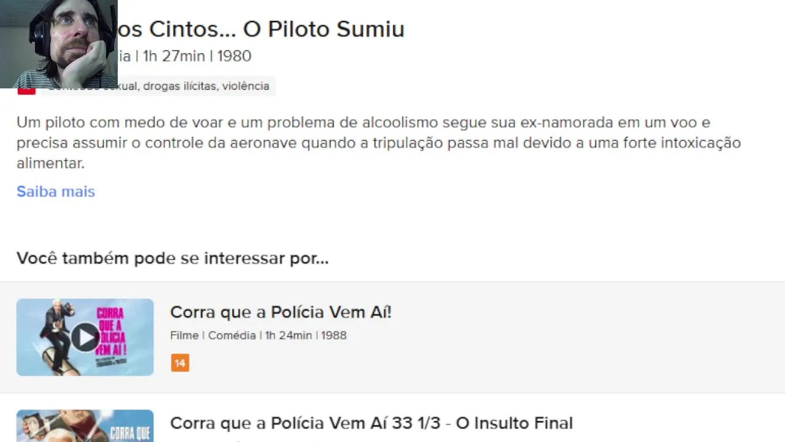The image size is (785, 442).
Task: Click the 1h 24min duration of first recommendation
Action: tap(288, 335)
